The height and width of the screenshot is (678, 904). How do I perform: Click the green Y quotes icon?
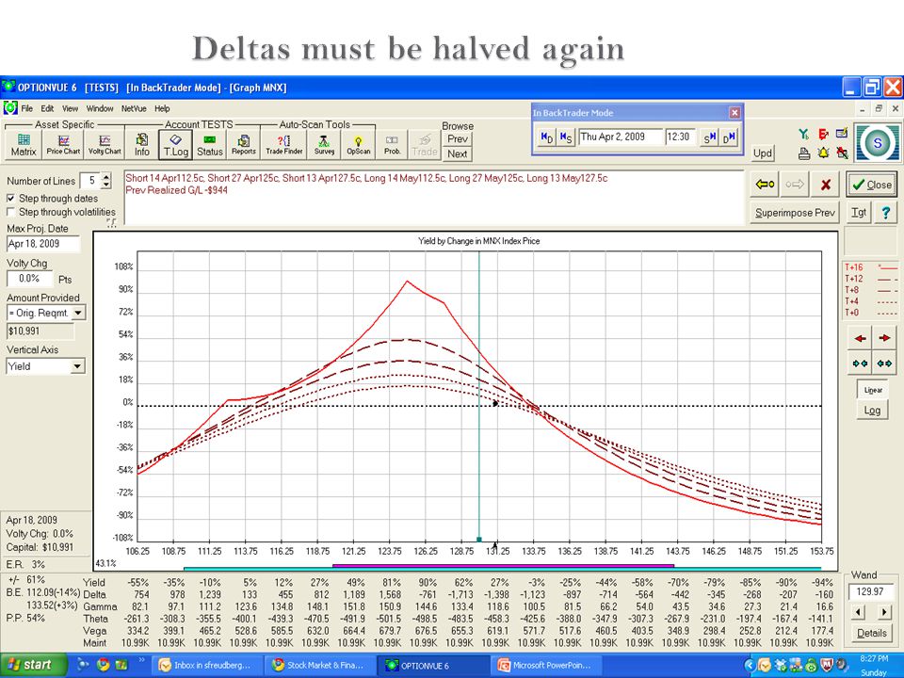pos(803,134)
